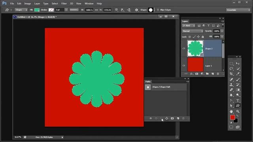Select the Eyedropper tool
Image resolution: width=253 pixels, height=142 pixels.
[238, 74]
